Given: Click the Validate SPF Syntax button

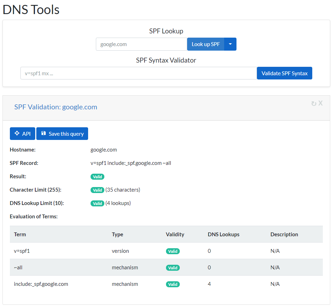Looking at the screenshot, I should coord(284,73).
